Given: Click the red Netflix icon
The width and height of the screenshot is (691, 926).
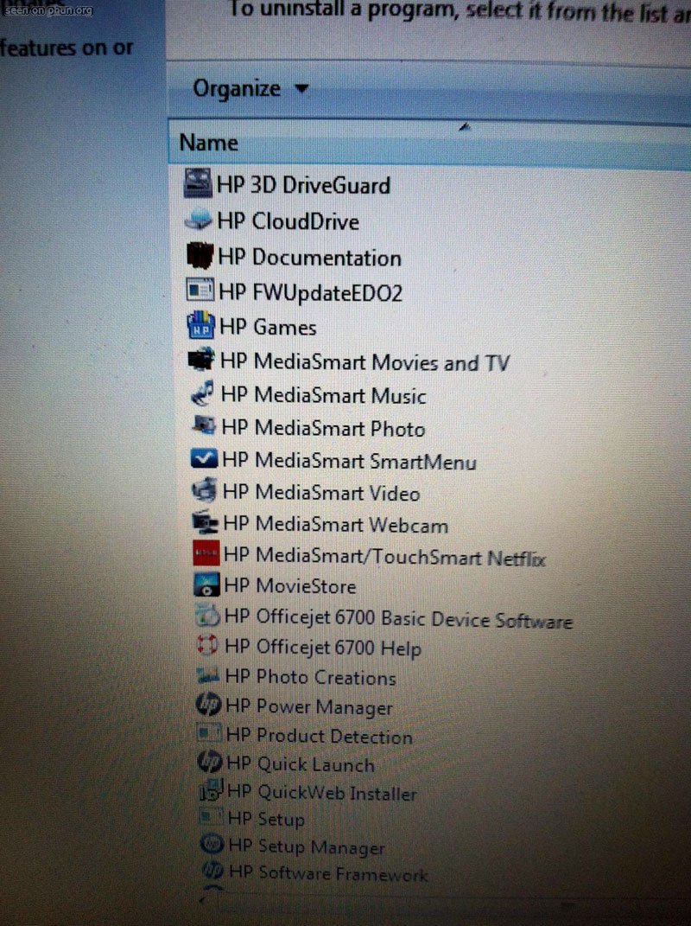Looking at the screenshot, I should [x=206, y=553].
